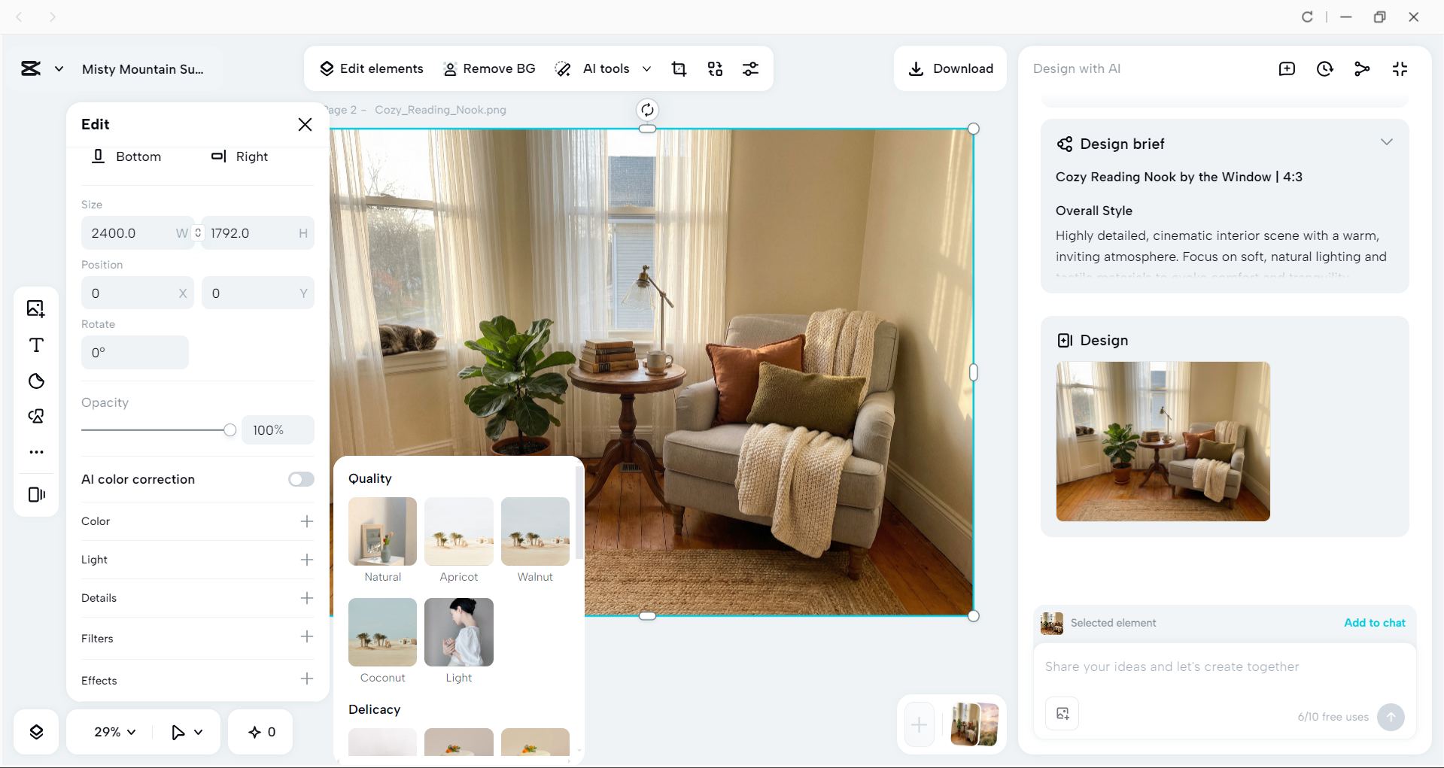Select the stickers tool in sidebar
Viewport: 1444px width, 768px height.
pyautogui.click(x=36, y=381)
